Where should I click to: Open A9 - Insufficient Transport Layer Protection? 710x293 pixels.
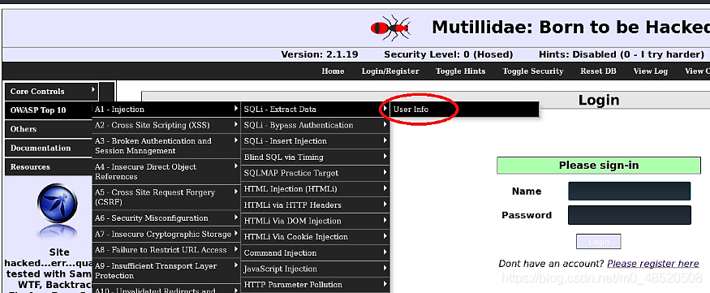166,271
